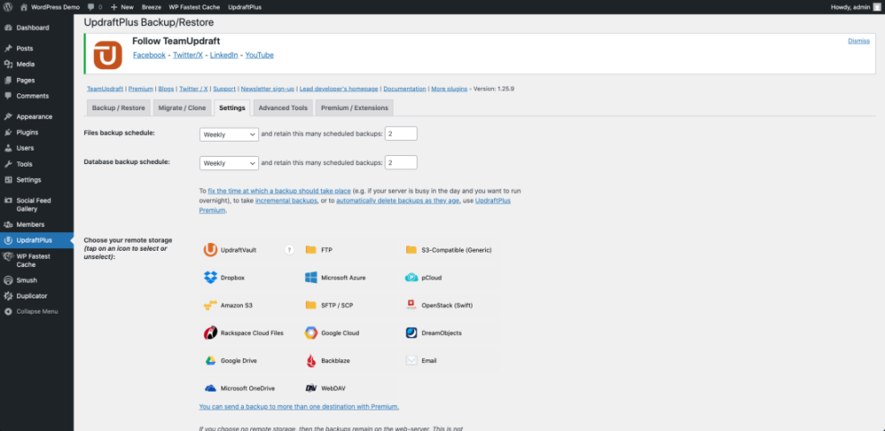Select the Amazon S3 icon
The width and height of the screenshot is (885, 431).
click(211, 306)
